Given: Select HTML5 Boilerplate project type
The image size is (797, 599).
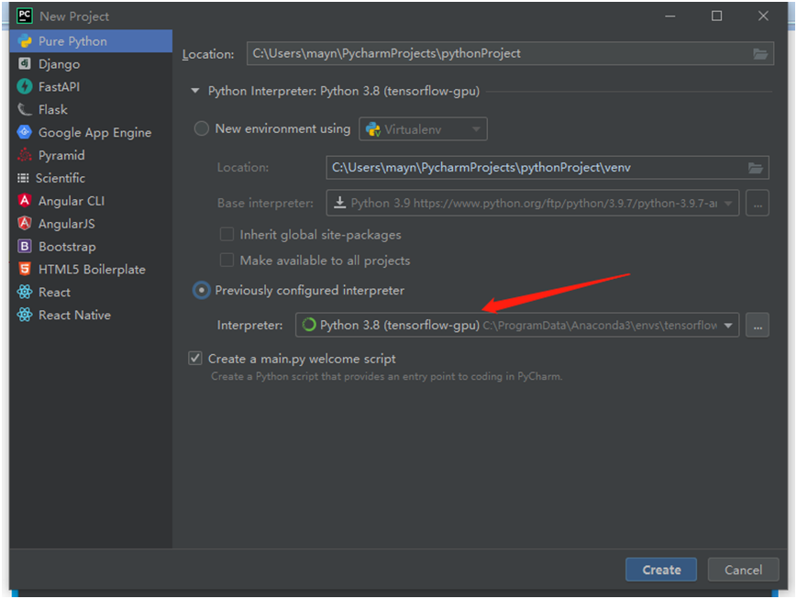Looking at the screenshot, I should 91,269.
